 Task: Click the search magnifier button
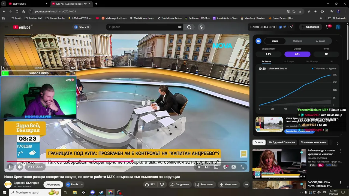pyautogui.click(x=189, y=27)
